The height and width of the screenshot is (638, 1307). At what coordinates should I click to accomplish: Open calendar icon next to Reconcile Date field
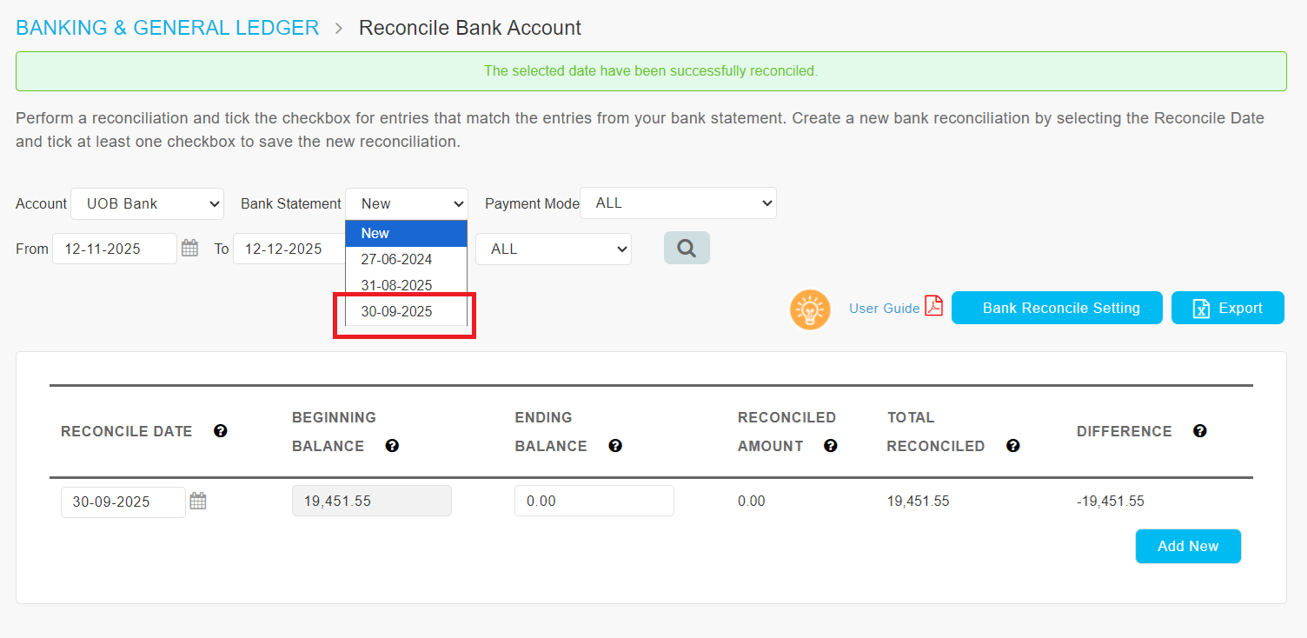tap(198, 501)
